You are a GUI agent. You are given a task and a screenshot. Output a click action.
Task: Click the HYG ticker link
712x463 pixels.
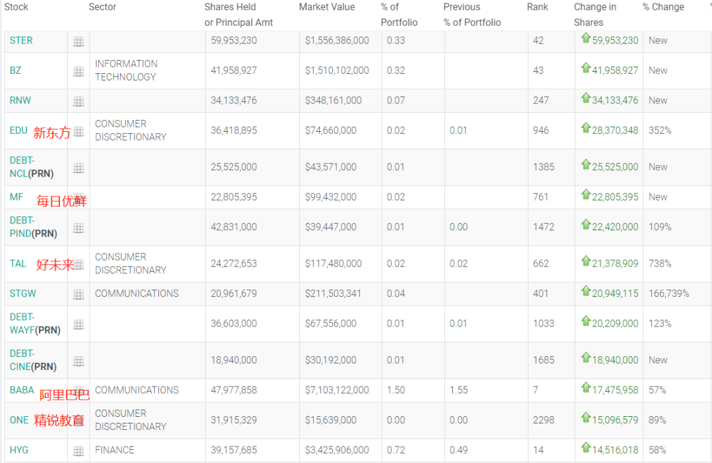[19, 450]
